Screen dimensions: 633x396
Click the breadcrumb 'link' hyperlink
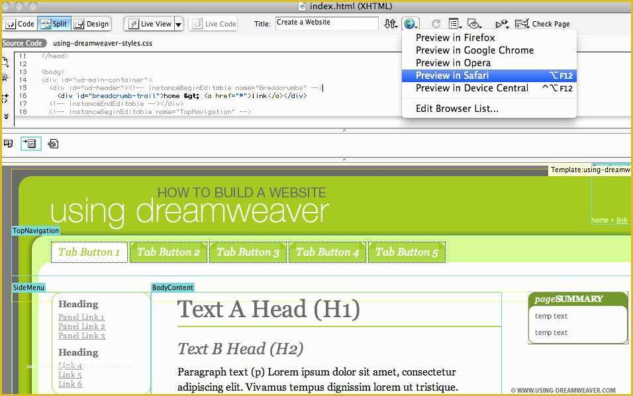click(x=622, y=220)
